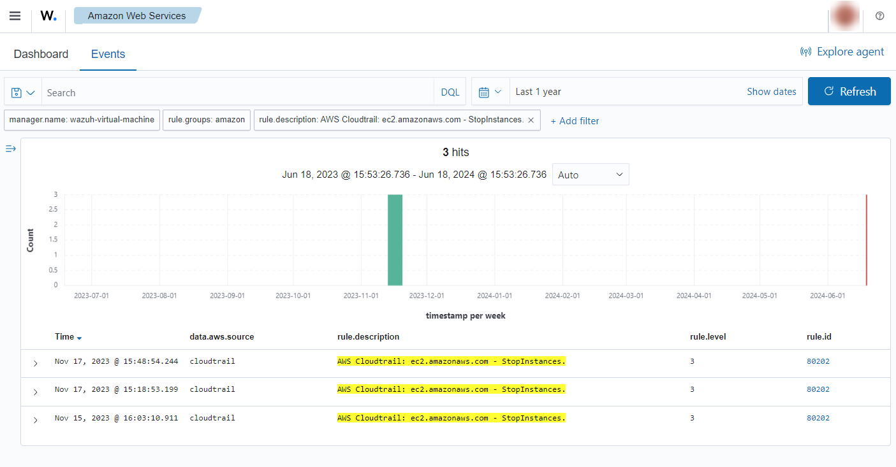
Task: Toggle the sidebar fields panel icon
Action: [11, 148]
